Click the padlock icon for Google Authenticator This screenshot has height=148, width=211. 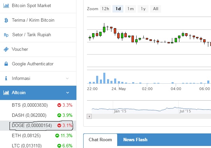point(6,64)
